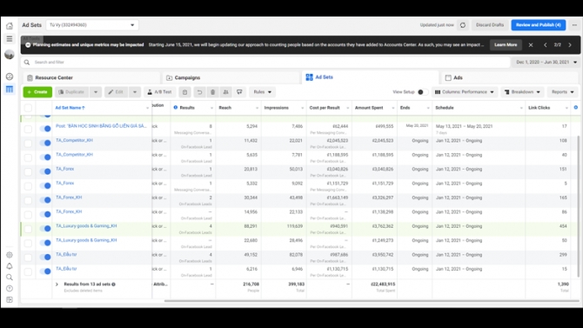The image size is (583, 328).
Task: Refresh data with the circular arrow icon
Action: tap(463, 25)
